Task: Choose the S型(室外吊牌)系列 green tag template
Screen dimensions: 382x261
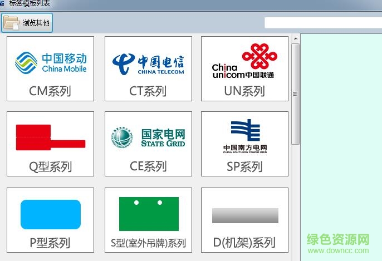Action: click(x=148, y=220)
